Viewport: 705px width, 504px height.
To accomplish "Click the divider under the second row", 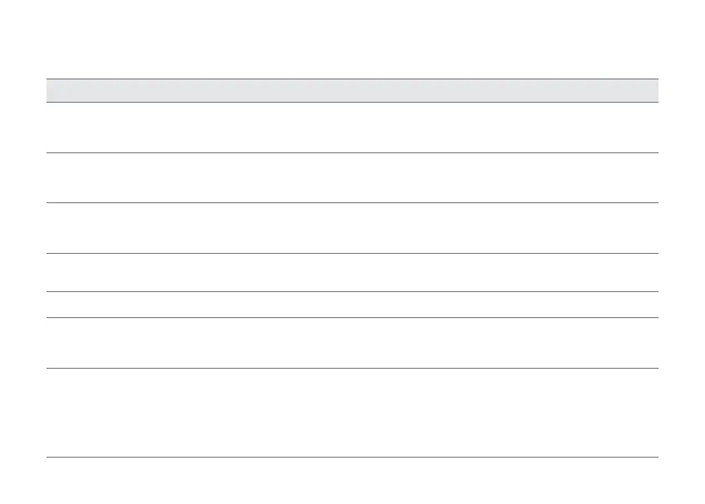I will point(352,202).
